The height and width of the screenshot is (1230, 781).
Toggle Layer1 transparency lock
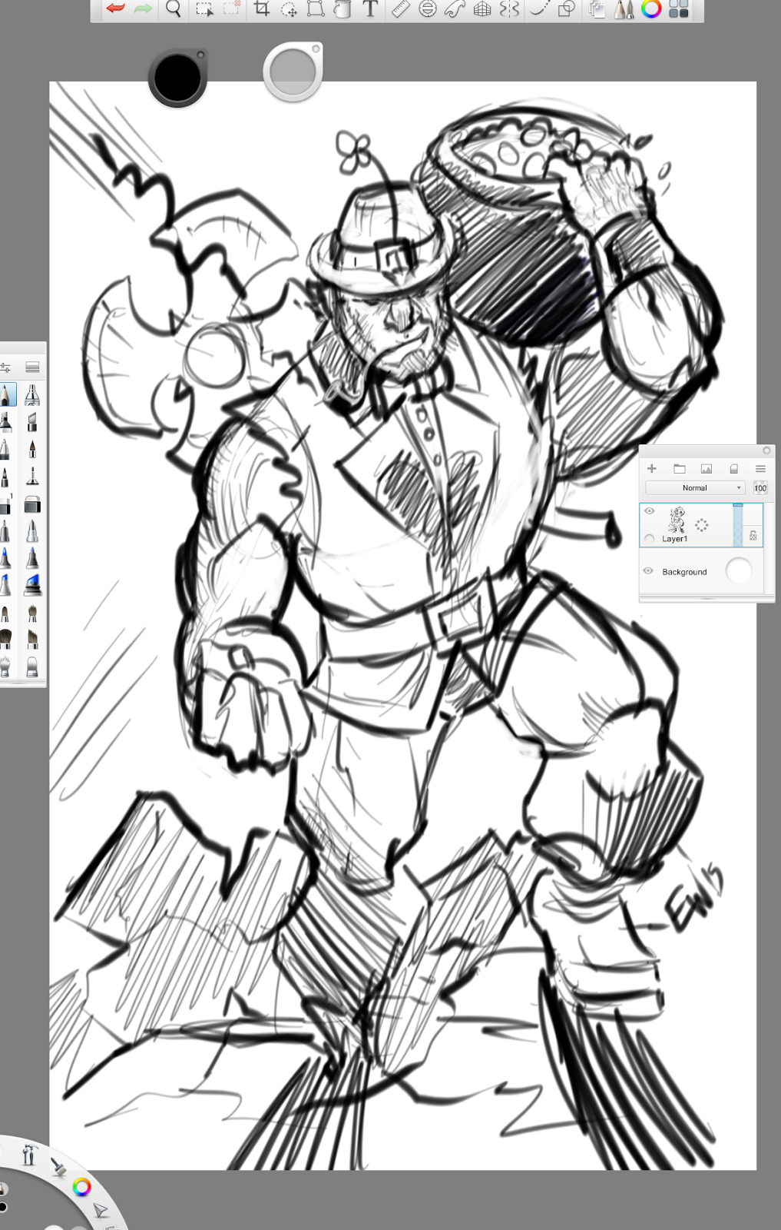(753, 536)
